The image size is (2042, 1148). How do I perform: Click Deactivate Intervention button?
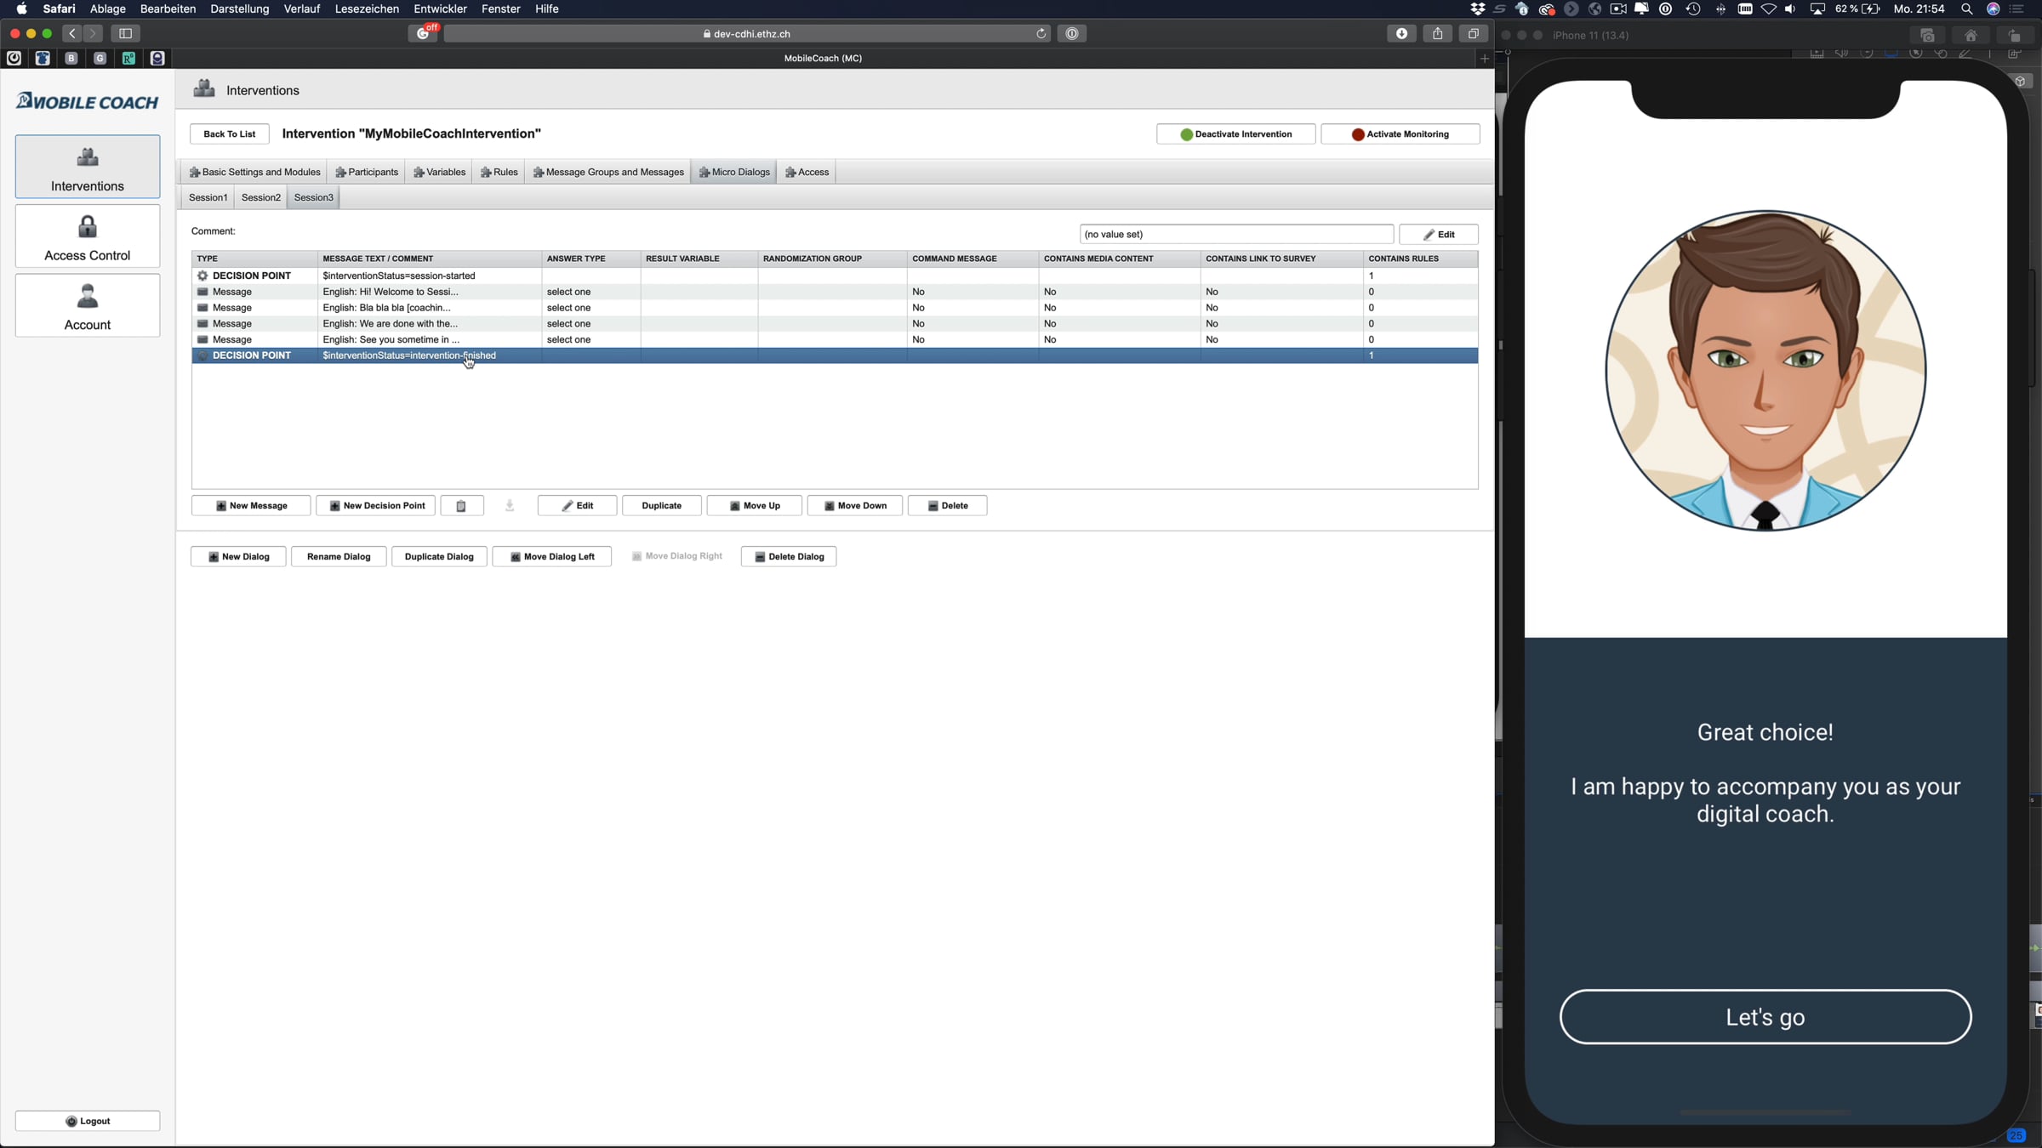tap(1235, 134)
